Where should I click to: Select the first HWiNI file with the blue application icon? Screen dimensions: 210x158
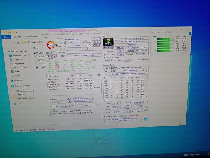point(39,53)
